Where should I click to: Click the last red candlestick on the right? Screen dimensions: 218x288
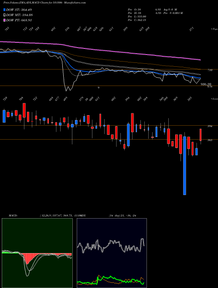coord(201,135)
